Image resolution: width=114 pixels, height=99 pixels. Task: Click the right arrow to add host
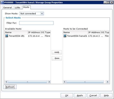point(57,52)
